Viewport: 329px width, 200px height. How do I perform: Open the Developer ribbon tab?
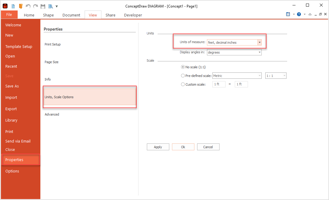click(x=133, y=15)
